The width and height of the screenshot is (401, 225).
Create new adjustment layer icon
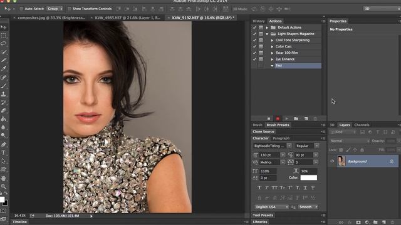(367, 222)
